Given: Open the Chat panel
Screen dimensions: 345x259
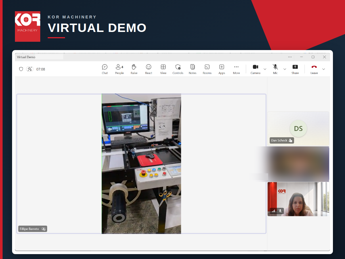Looking at the screenshot, I should [105, 69].
